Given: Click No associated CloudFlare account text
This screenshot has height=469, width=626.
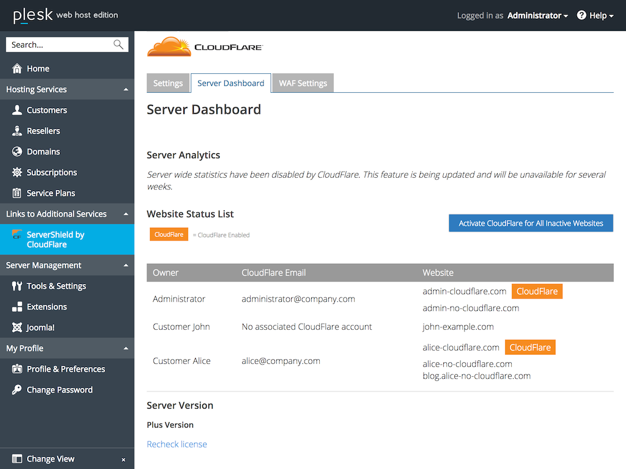Looking at the screenshot, I should pos(307,327).
